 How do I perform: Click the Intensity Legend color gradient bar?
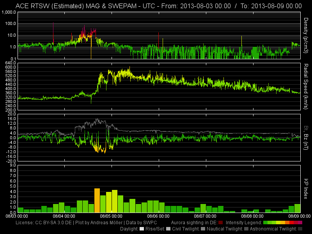[x=283, y=223]
